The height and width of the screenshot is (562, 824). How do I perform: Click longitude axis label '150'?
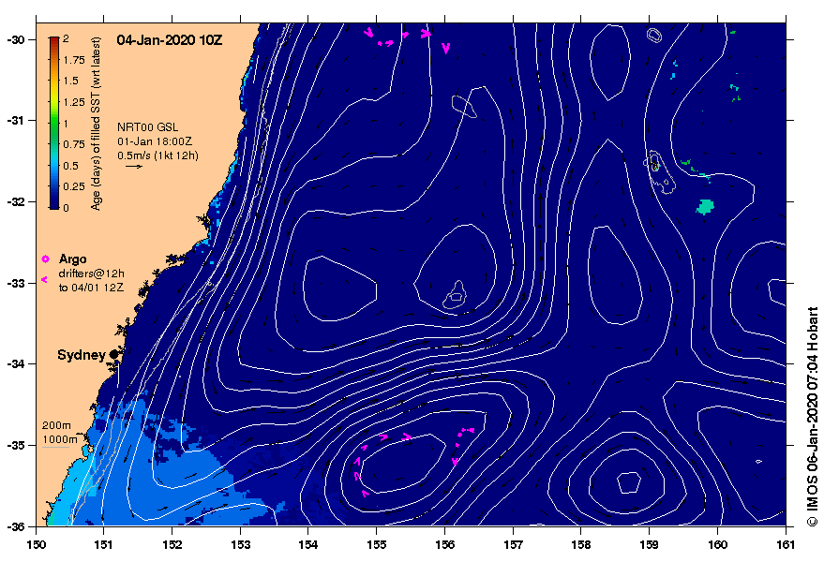[x=36, y=544]
